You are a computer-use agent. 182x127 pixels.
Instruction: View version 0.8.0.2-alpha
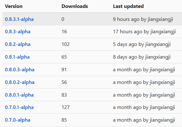[20, 82]
